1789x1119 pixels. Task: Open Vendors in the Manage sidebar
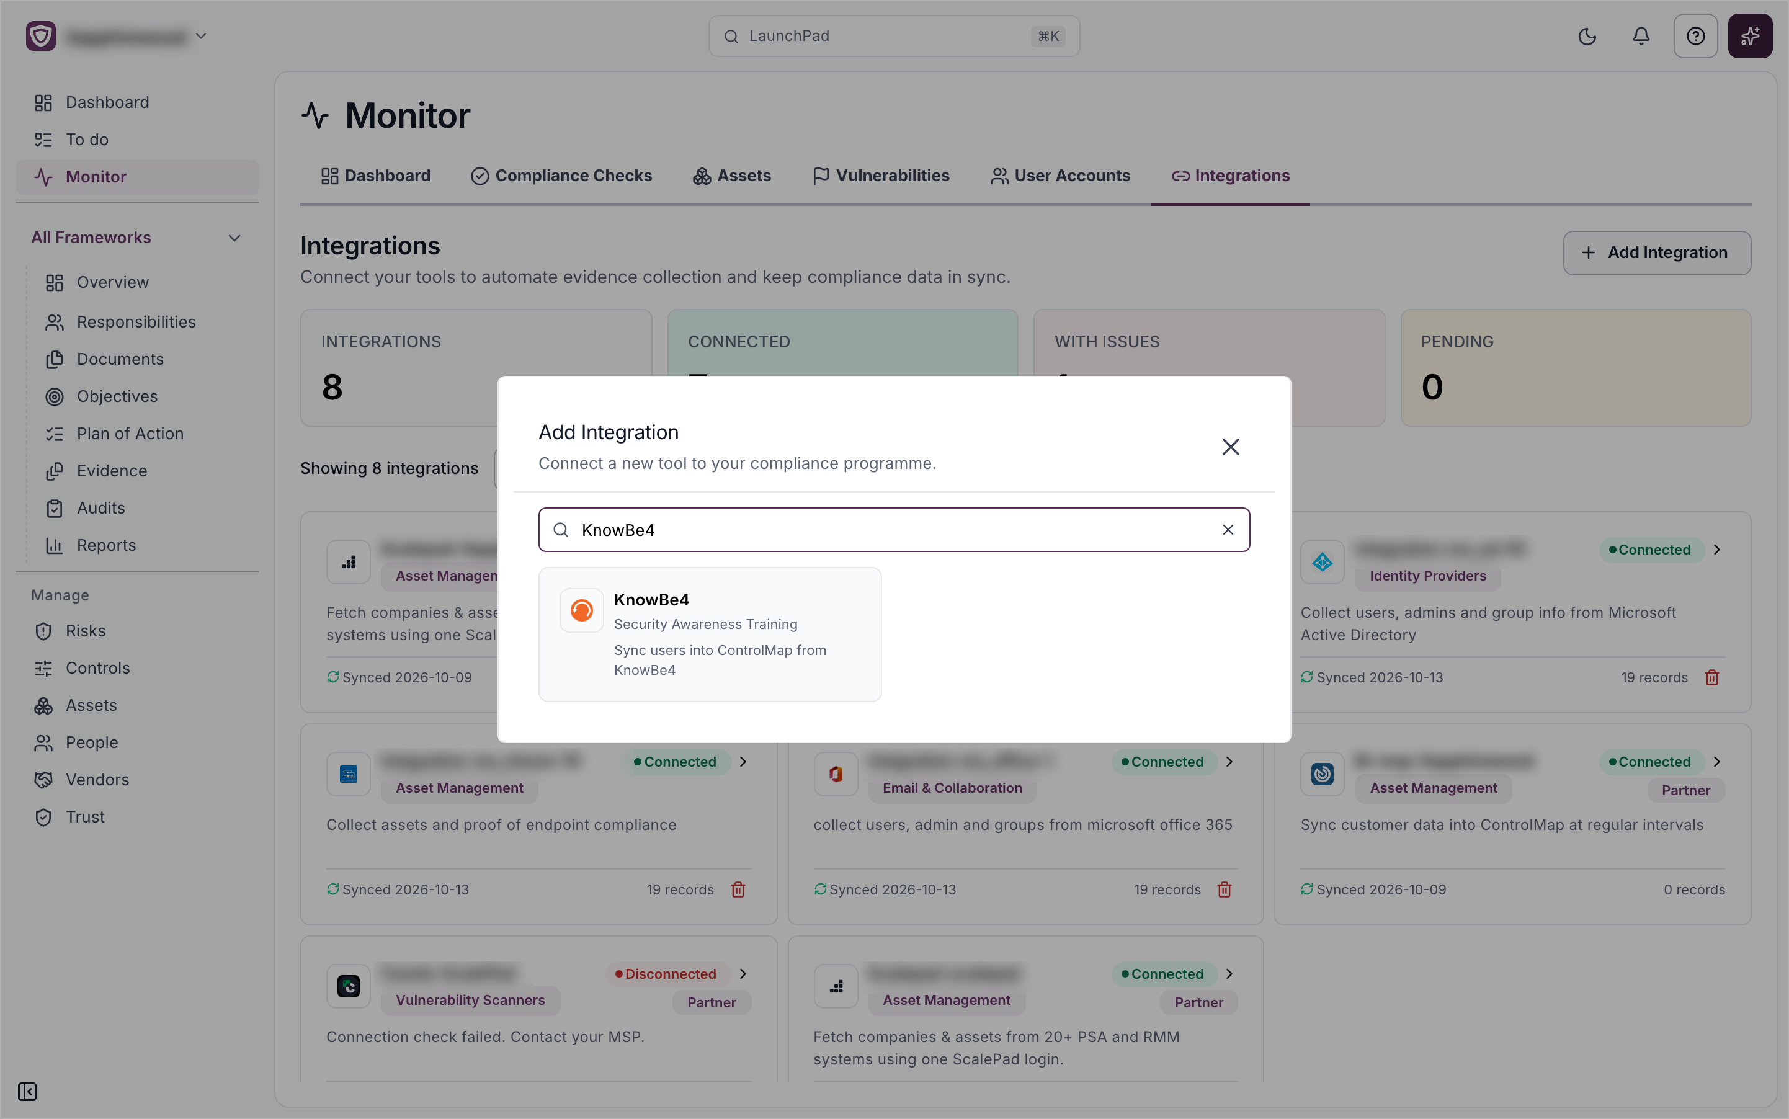tap(97, 779)
